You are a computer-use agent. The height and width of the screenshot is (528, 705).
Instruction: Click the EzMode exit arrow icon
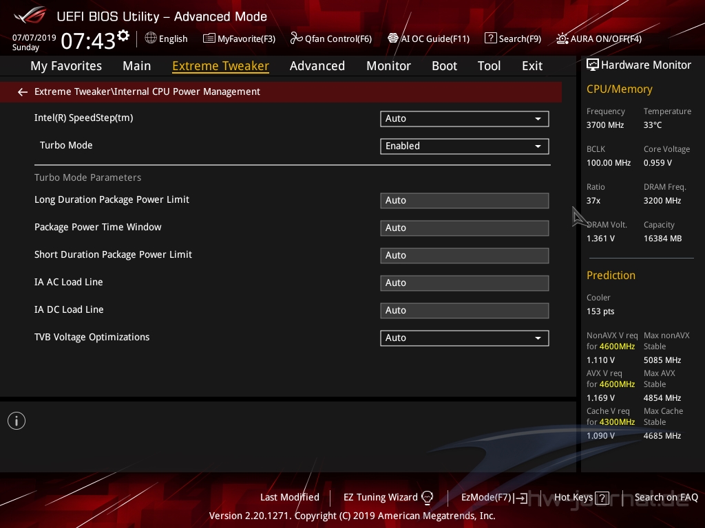click(x=521, y=498)
